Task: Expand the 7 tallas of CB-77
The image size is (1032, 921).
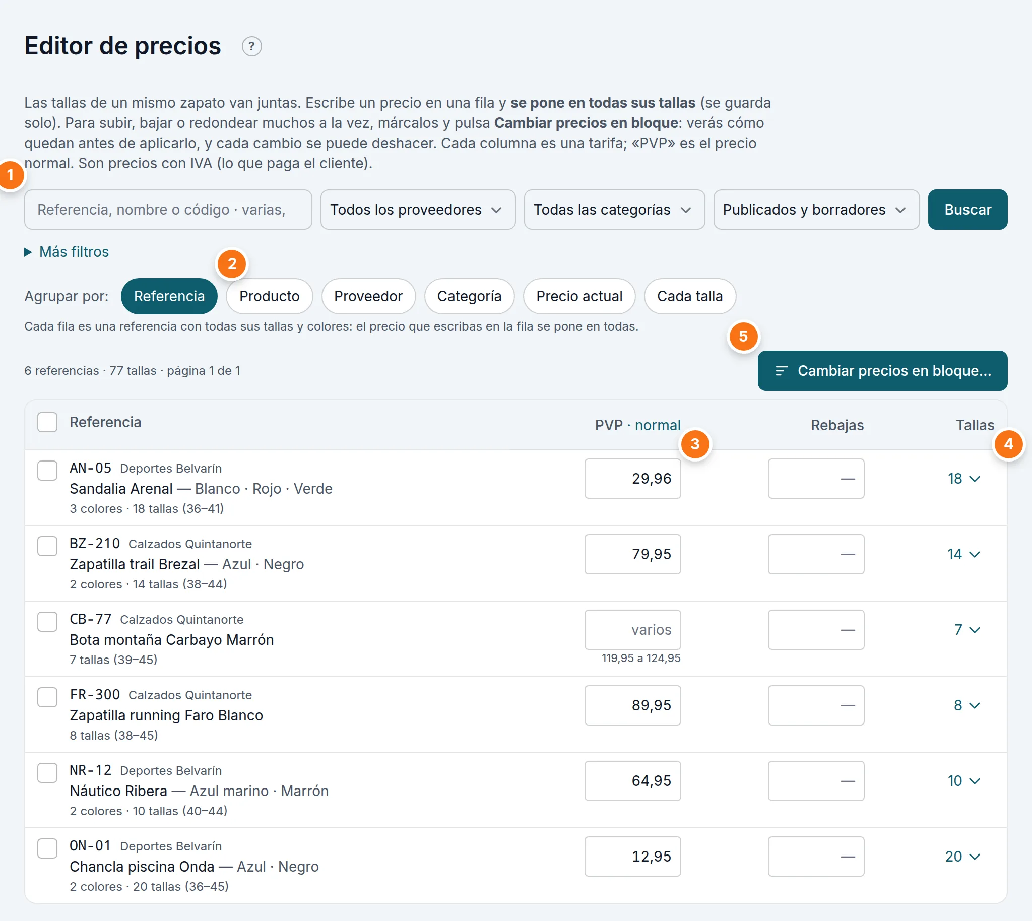Action: click(x=967, y=629)
